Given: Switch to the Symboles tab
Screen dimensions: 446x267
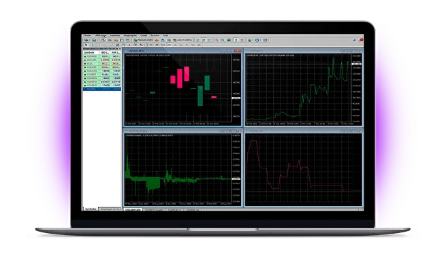Looking at the screenshot, I should tap(91, 209).
